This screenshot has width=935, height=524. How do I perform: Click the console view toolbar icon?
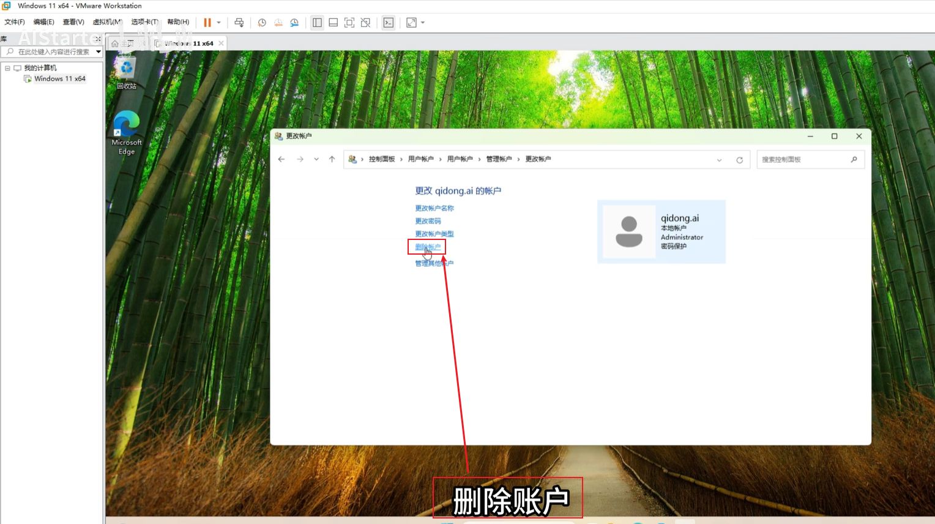(389, 23)
